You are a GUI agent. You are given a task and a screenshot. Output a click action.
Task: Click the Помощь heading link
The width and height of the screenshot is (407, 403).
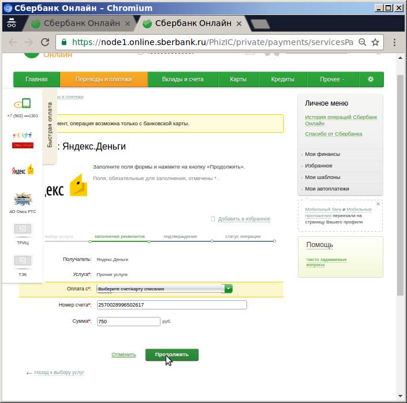[319, 245]
